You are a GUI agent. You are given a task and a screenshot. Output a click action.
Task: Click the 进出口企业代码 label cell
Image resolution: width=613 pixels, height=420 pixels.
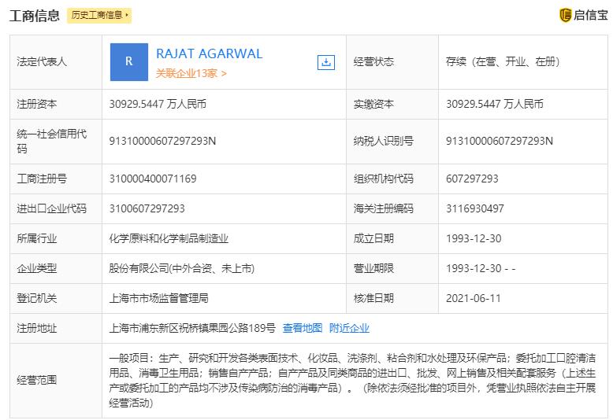(56, 209)
